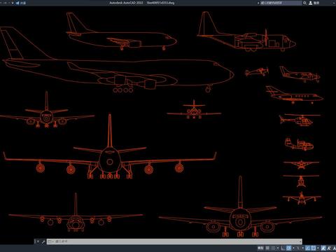Expand command history arrow at command line end
The width and height of the screenshot is (336, 252).
click(x=300, y=241)
